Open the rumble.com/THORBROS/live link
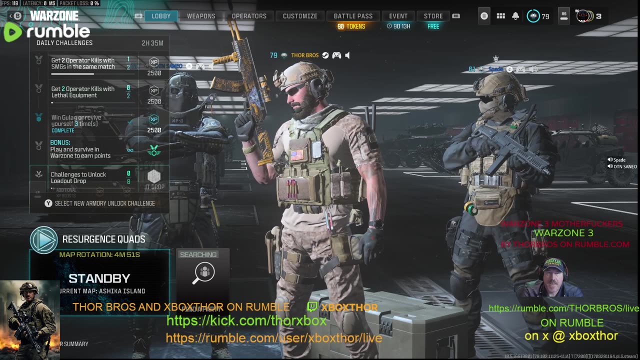This screenshot has height=360, width=640. [x=563, y=308]
